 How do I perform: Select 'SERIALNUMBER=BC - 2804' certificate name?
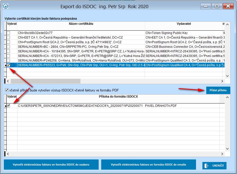pyautogui.click(x=68, y=47)
